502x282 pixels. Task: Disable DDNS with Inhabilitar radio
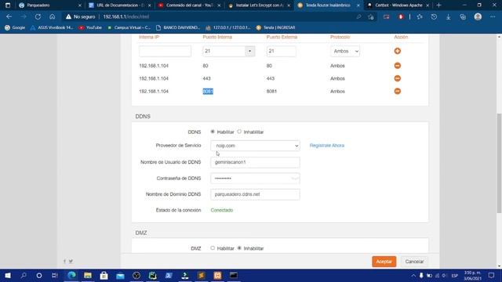click(239, 132)
